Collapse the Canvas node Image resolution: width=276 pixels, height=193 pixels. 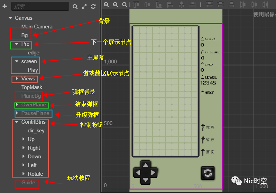click(10, 18)
